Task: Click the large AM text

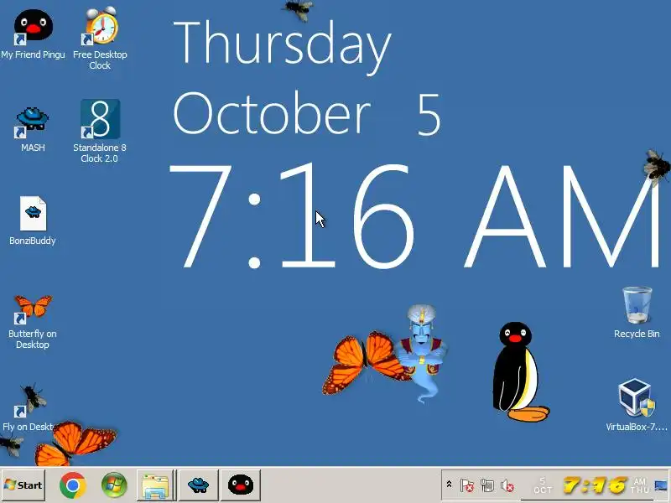Action: [x=562, y=215]
